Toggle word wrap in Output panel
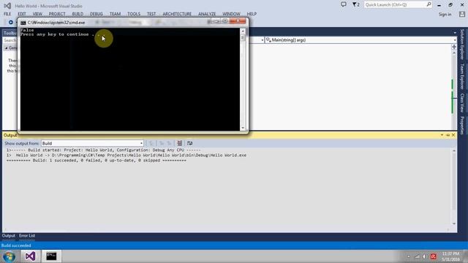 [x=189, y=143]
